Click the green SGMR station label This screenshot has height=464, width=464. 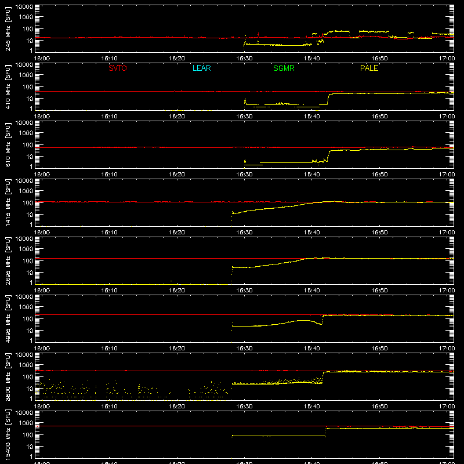[284, 68]
